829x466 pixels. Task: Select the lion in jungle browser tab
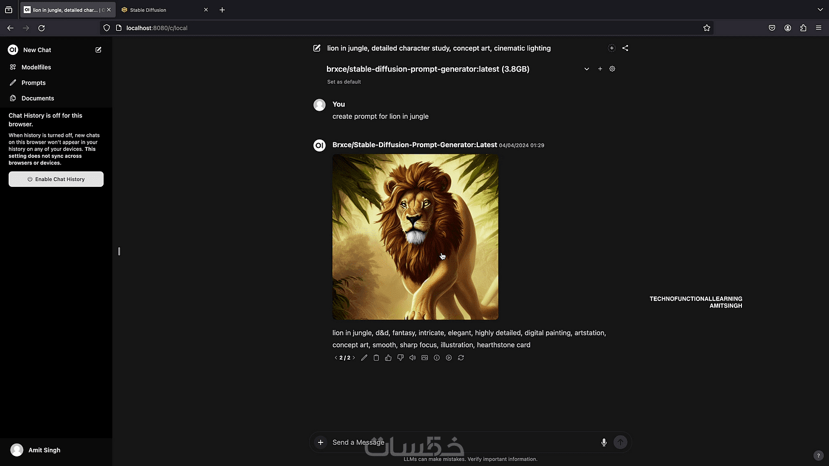click(x=62, y=10)
